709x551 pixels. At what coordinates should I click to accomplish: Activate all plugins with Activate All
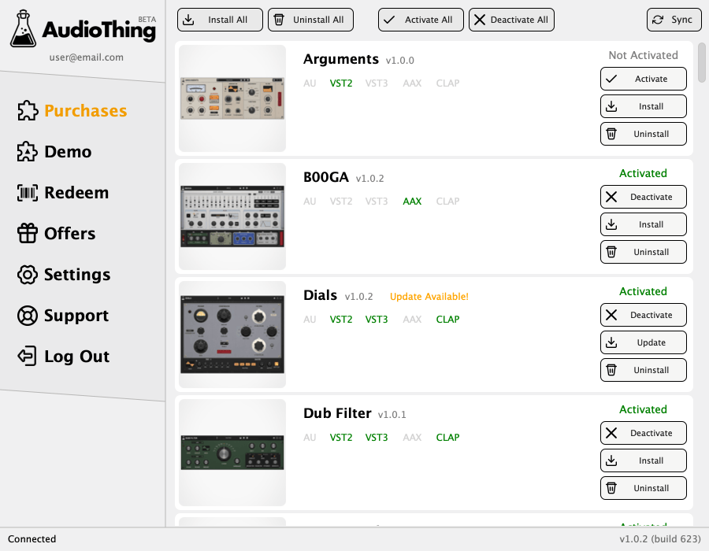pyautogui.click(x=421, y=20)
